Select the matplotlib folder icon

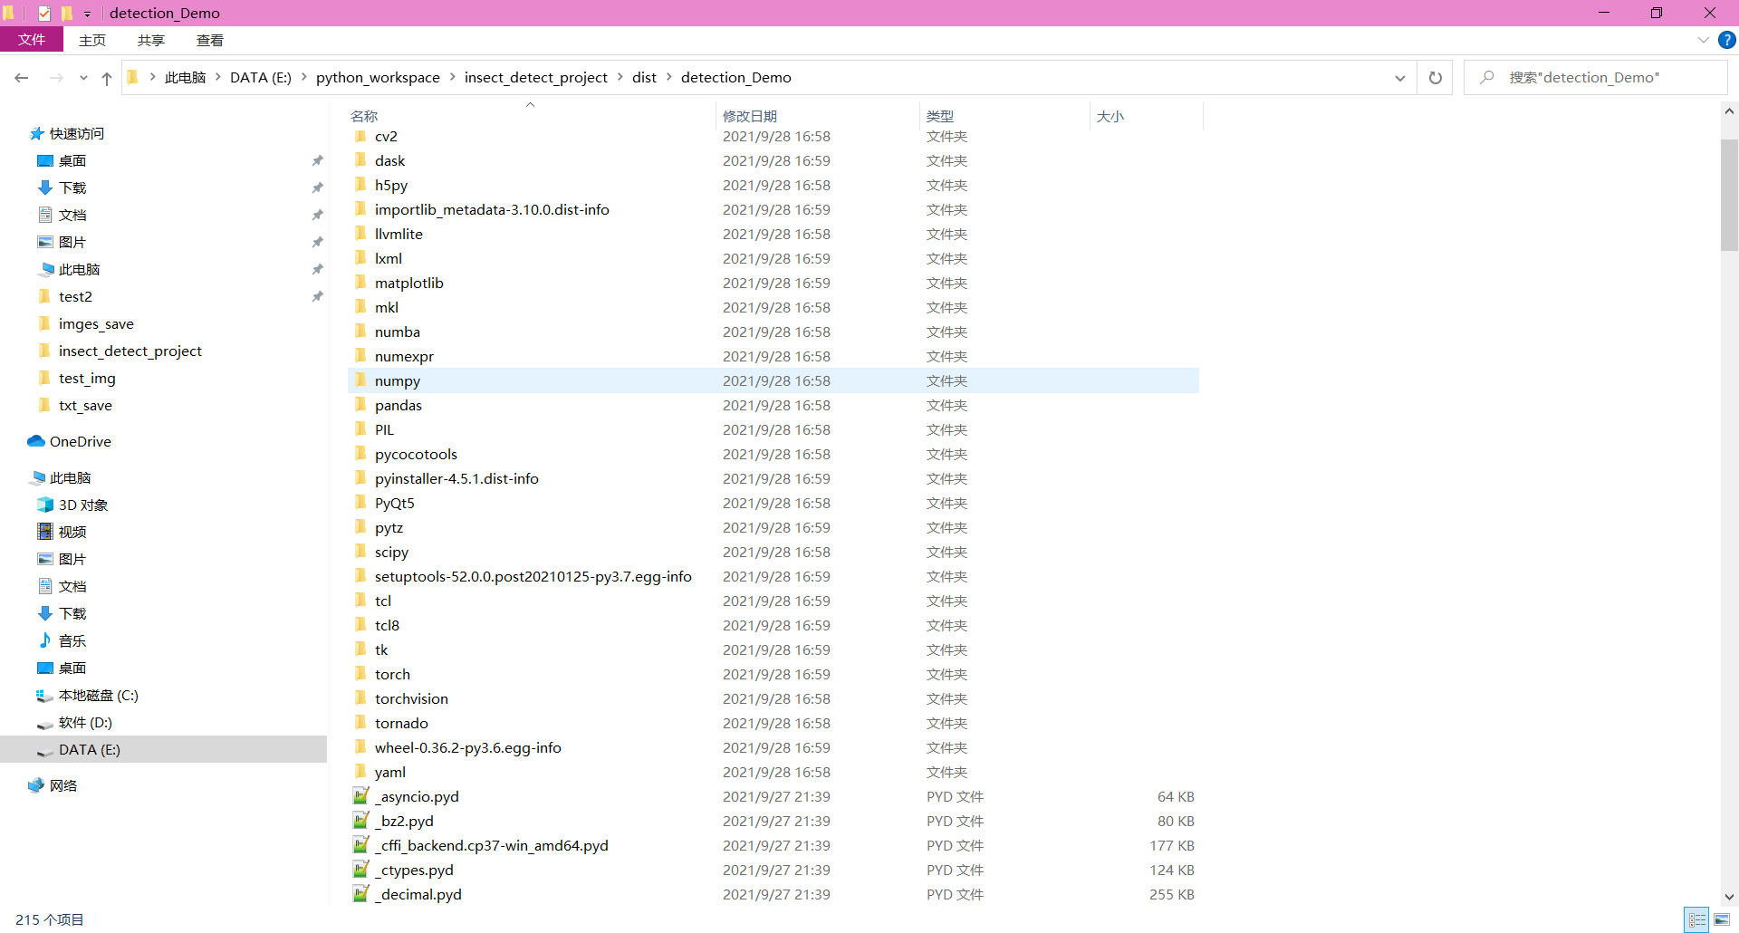(x=360, y=283)
